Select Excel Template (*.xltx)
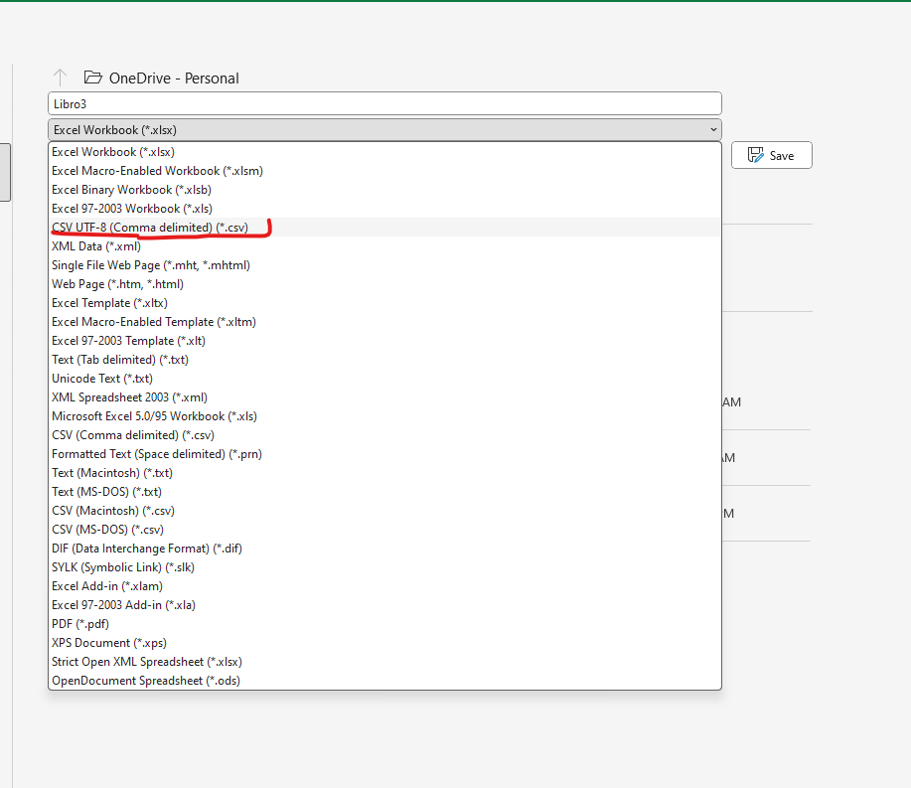Screen dimensions: 911x788 384,303
